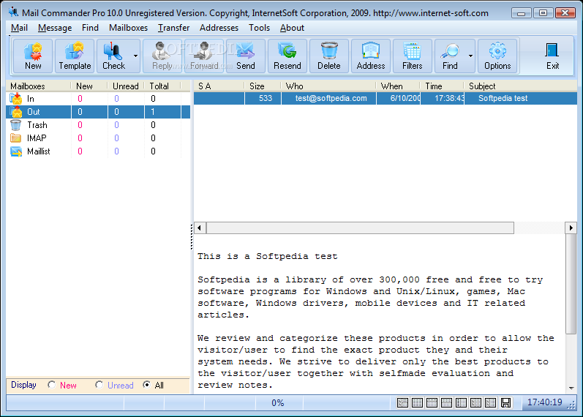Screen dimensions: 583x417
Task: Select the All display radio button
Action: [147, 385]
